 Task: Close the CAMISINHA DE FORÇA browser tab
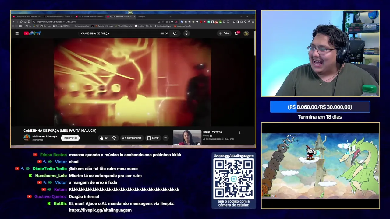point(134,16)
